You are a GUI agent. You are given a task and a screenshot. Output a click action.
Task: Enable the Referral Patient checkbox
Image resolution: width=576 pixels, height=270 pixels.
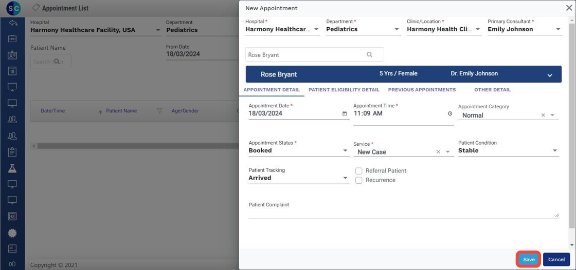point(359,171)
